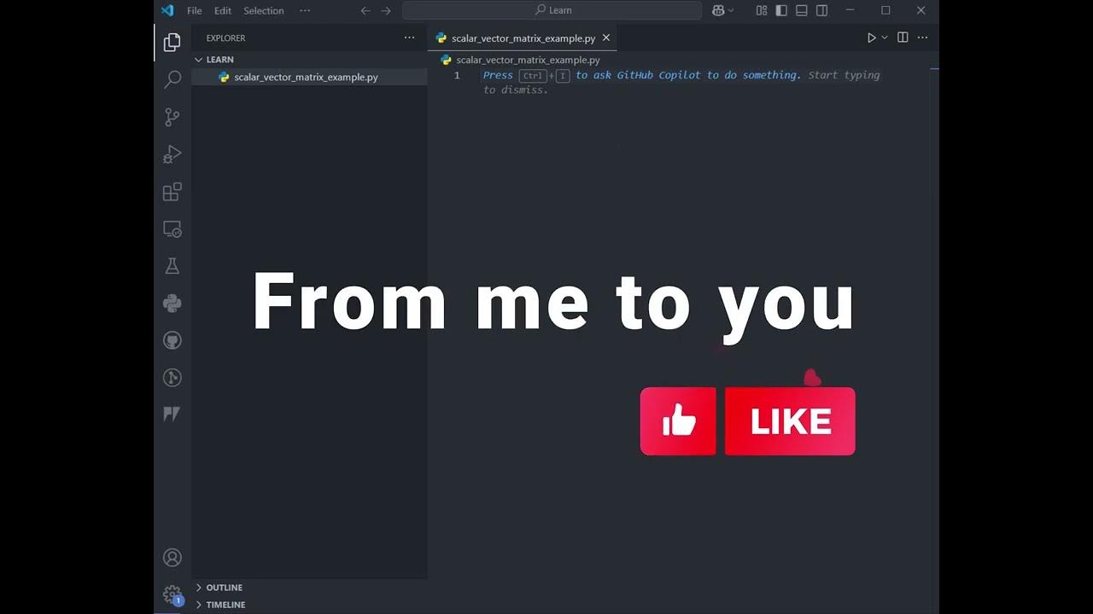1093x614 pixels.
Task: Open the additional menus ellipsis in menu bar
Action: [305, 10]
